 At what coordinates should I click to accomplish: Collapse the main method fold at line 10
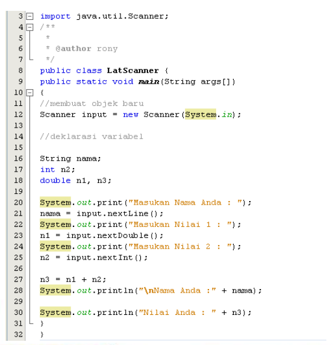(x=30, y=93)
